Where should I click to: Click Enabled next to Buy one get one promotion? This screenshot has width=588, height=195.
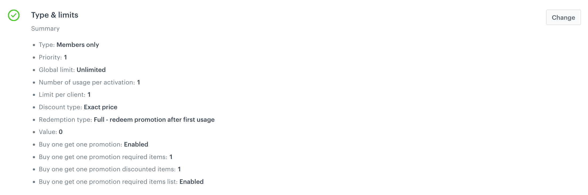(136, 145)
